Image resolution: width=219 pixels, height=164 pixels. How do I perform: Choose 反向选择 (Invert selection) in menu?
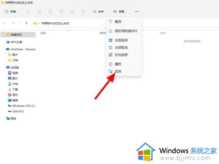point(124,55)
